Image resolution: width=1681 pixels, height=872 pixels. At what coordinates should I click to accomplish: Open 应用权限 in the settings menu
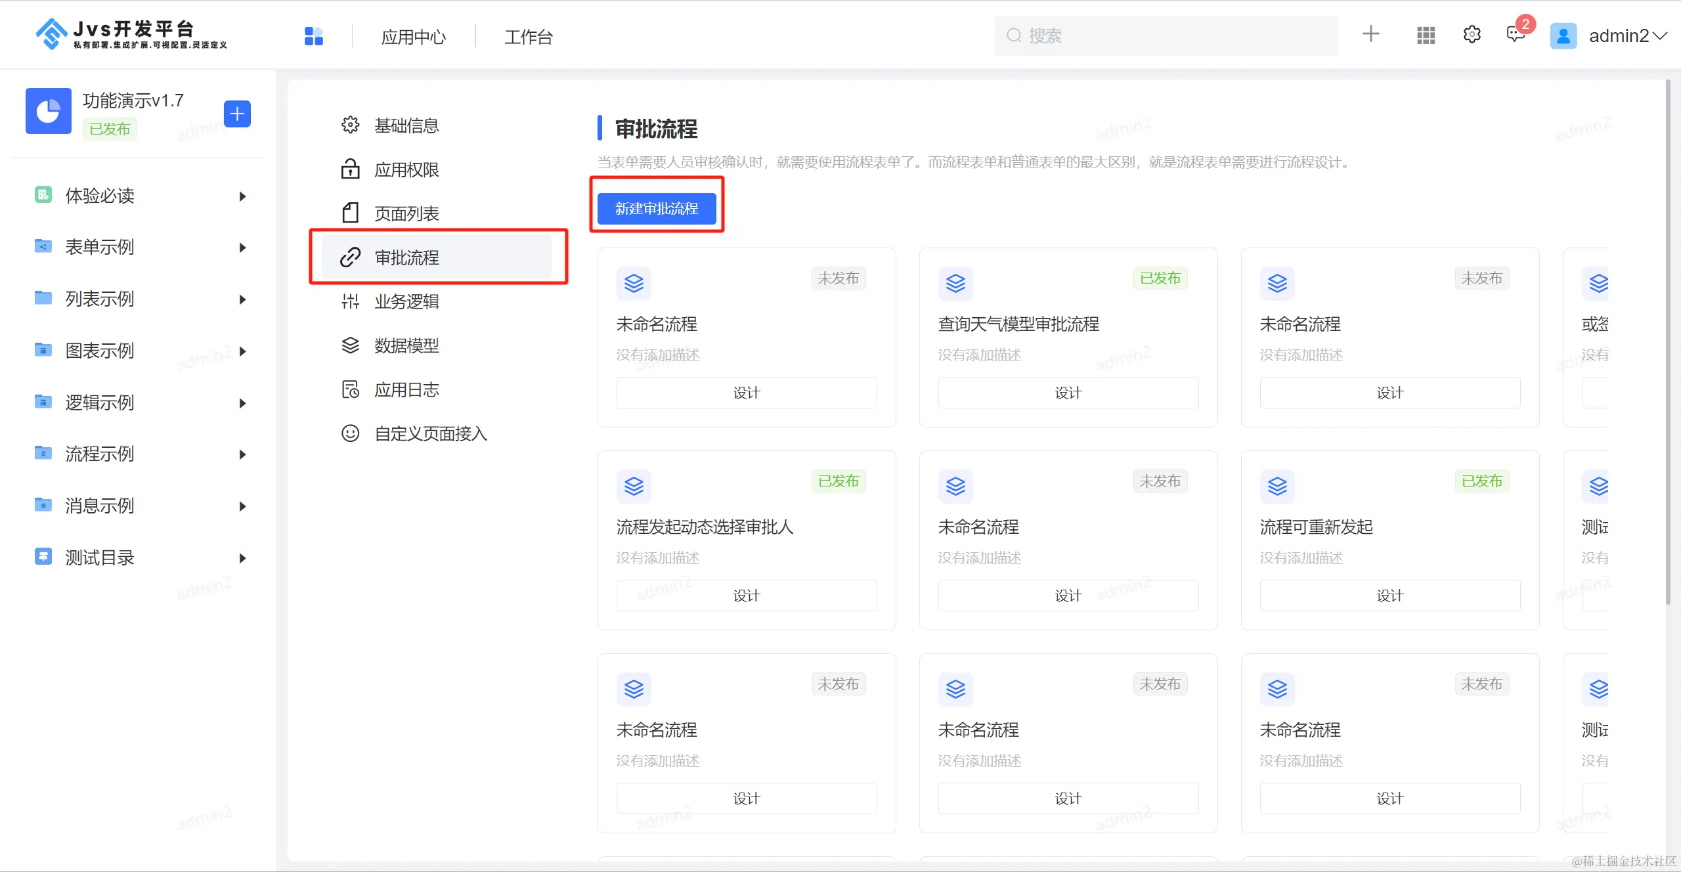[x=406, y=170]
